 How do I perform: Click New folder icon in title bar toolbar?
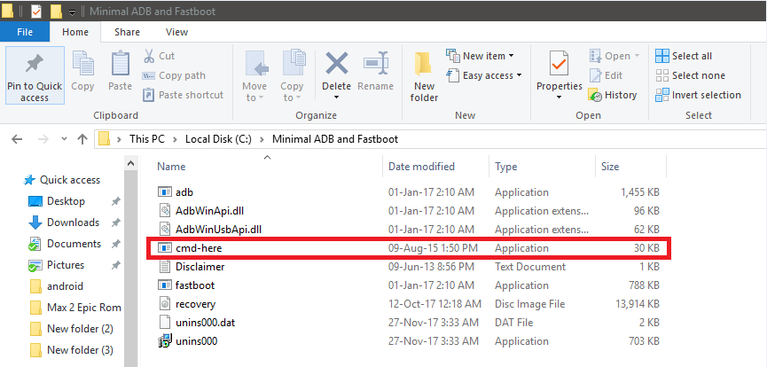pos(56,11)
